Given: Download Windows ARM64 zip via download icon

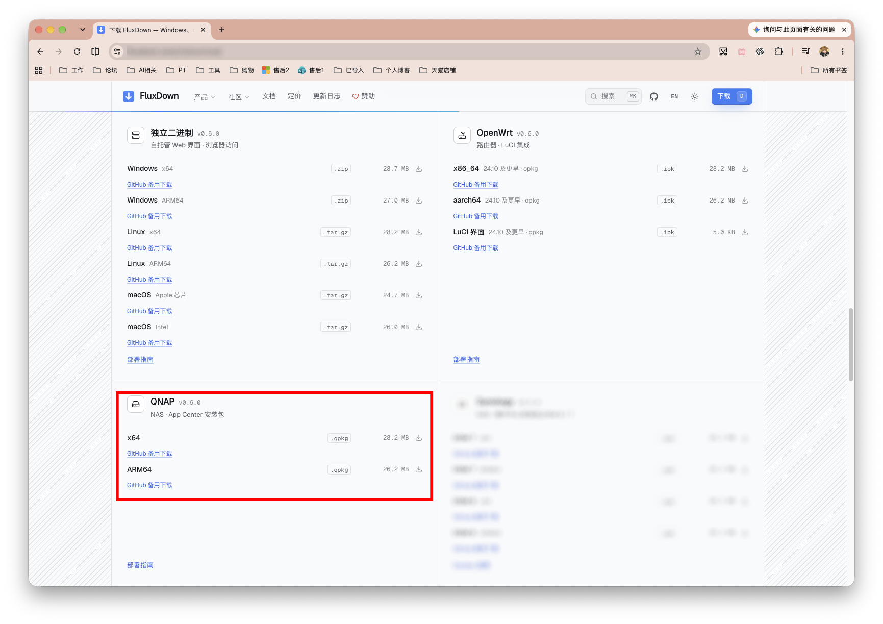Looking at the screenshot, I should (419, 201).
